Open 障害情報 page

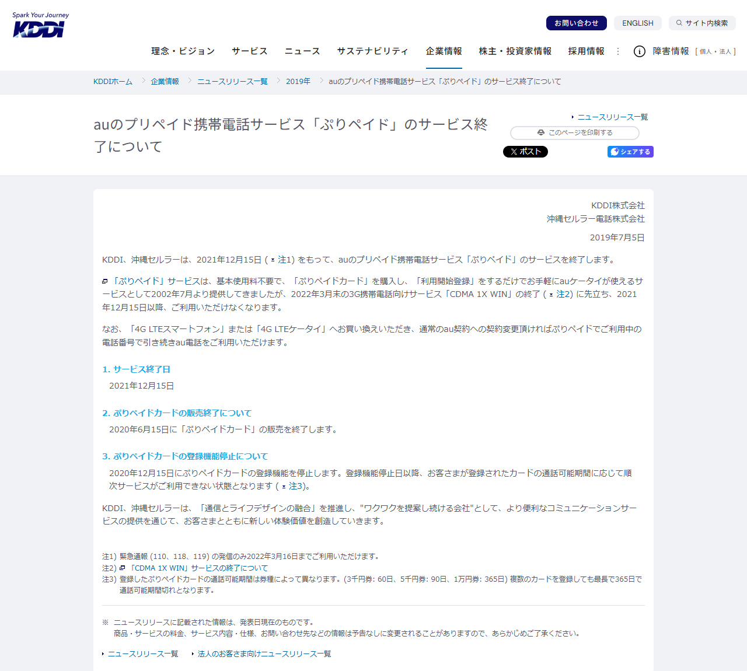pyautogui.click(x=671, y=51)
